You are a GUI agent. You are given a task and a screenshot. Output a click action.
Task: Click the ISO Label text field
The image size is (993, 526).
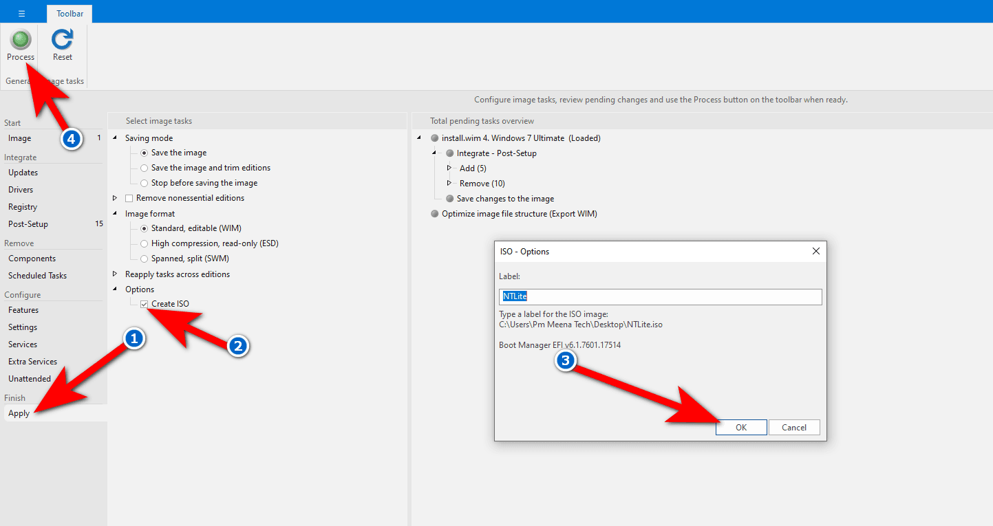click(x=661, y=296)
